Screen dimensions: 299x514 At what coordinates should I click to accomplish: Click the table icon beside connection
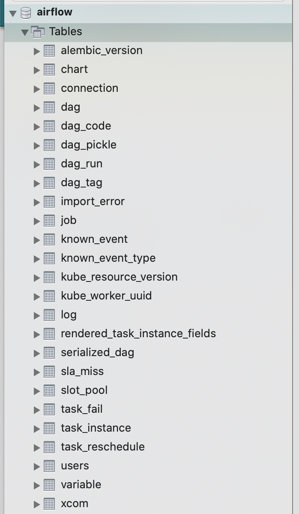pyautogui.click(x=49, y=88)
